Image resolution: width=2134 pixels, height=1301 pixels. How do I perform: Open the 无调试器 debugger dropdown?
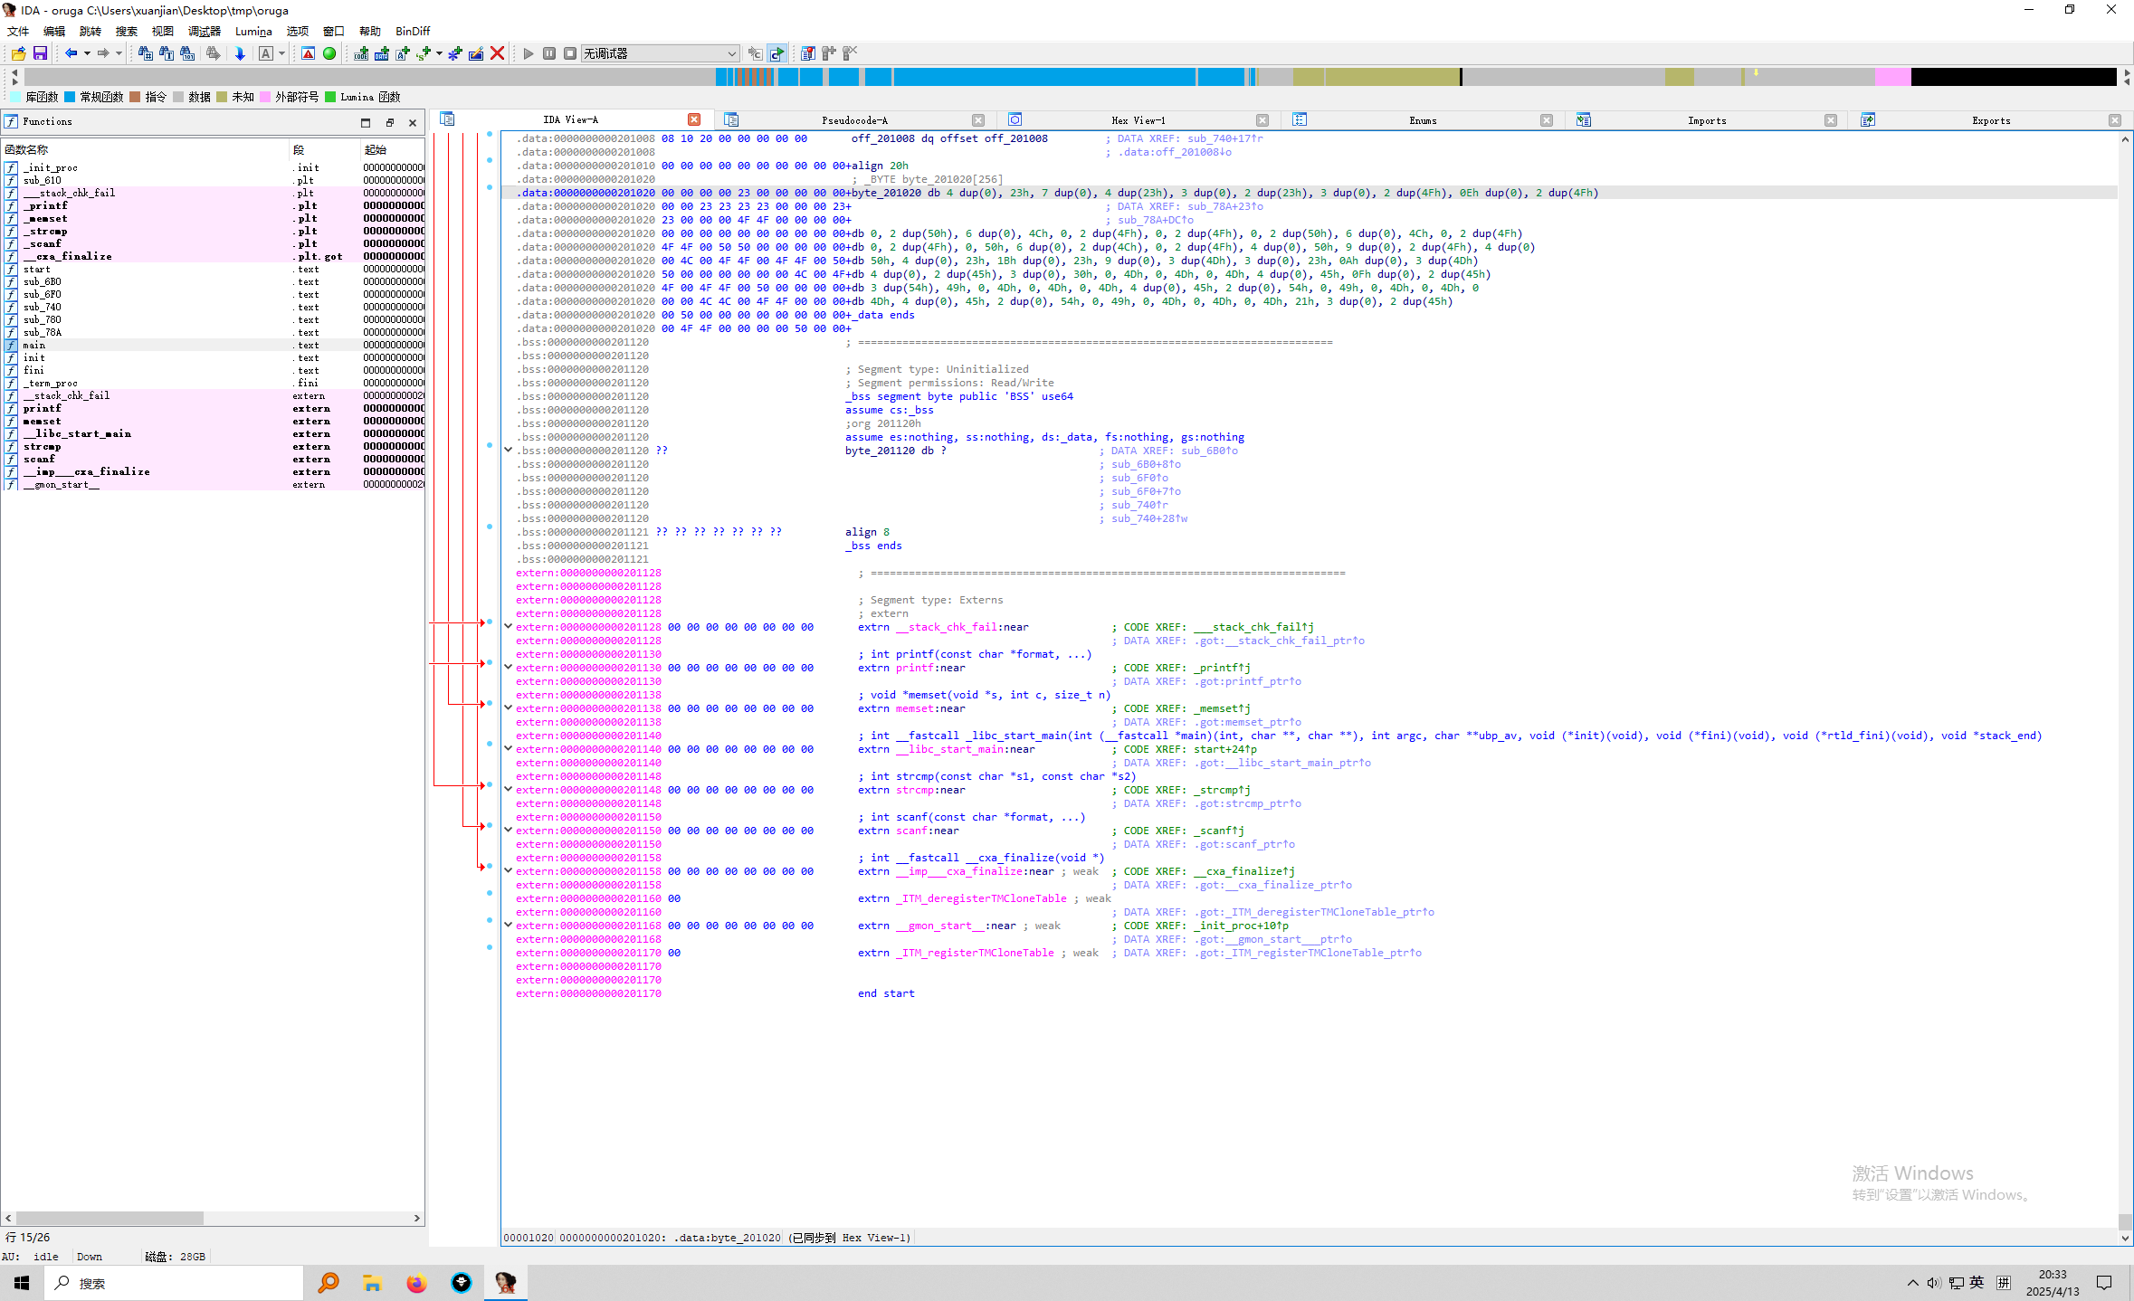pyautogui.click(x=731, y=53)
